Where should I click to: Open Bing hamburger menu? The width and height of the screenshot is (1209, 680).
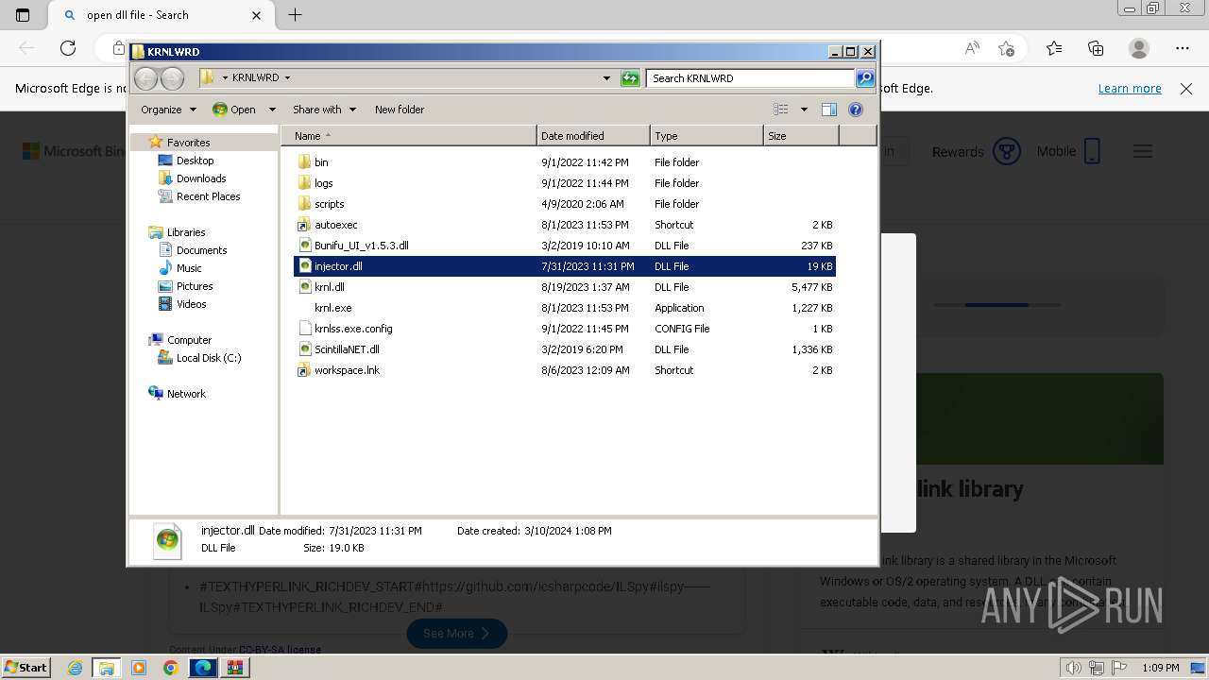1143,151
